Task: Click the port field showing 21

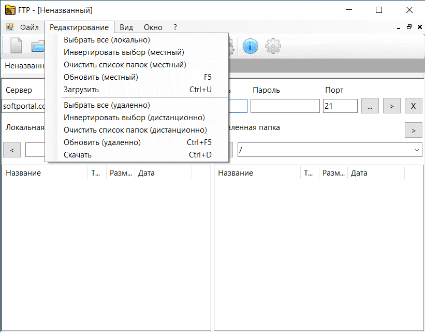Action: coord(340,106)
